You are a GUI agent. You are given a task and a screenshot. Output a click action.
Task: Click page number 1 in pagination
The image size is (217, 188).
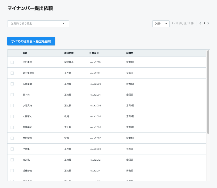pos(204,24)
